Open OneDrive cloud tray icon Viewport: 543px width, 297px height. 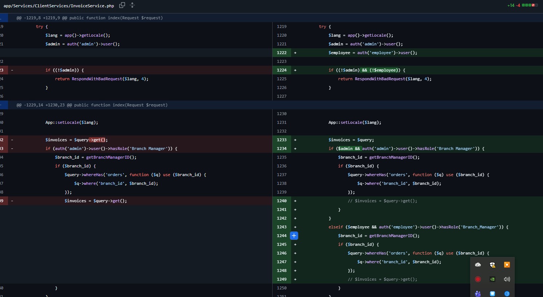[478, 265]
